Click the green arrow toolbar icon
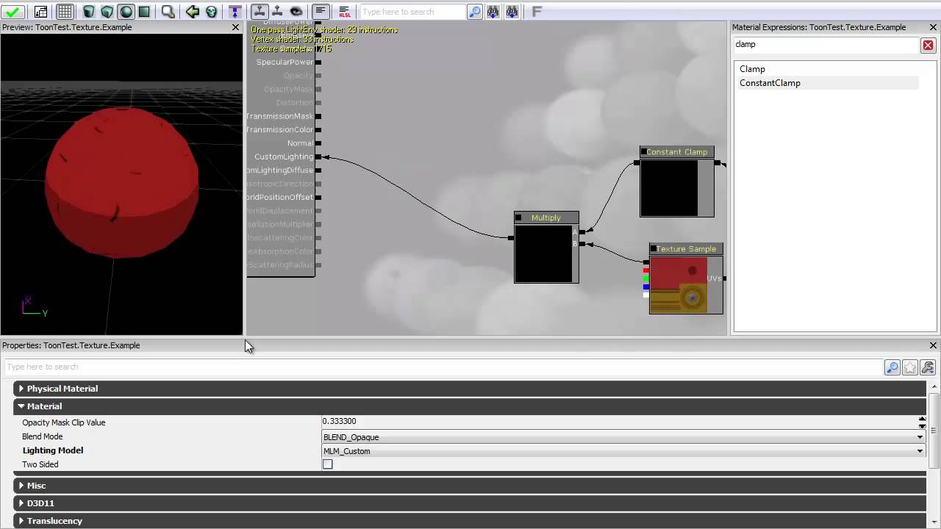This screenshot has height=529, width=941. click(193, 12)
